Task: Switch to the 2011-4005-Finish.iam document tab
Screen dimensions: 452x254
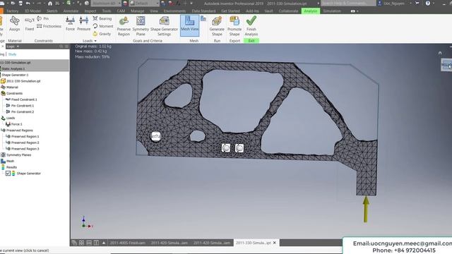Action: point(127,243)
